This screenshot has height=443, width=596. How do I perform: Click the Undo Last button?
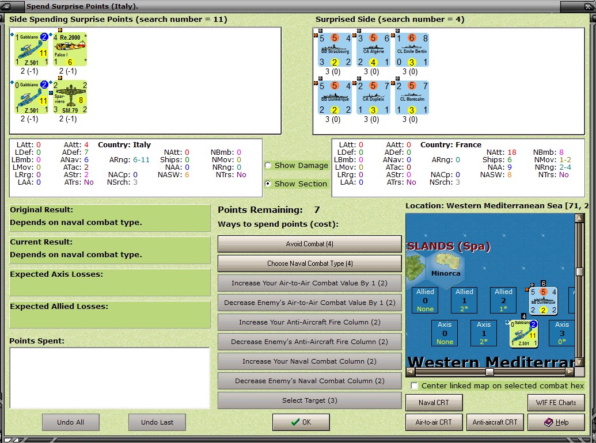coord(157,422)
